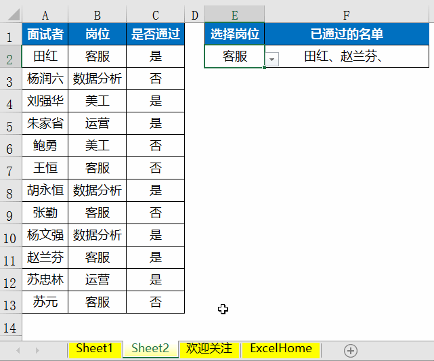Select the cell with name 杨润六

point(45,79)
